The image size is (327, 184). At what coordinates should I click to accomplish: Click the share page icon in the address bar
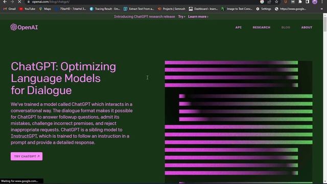click(x=269, y=2)
